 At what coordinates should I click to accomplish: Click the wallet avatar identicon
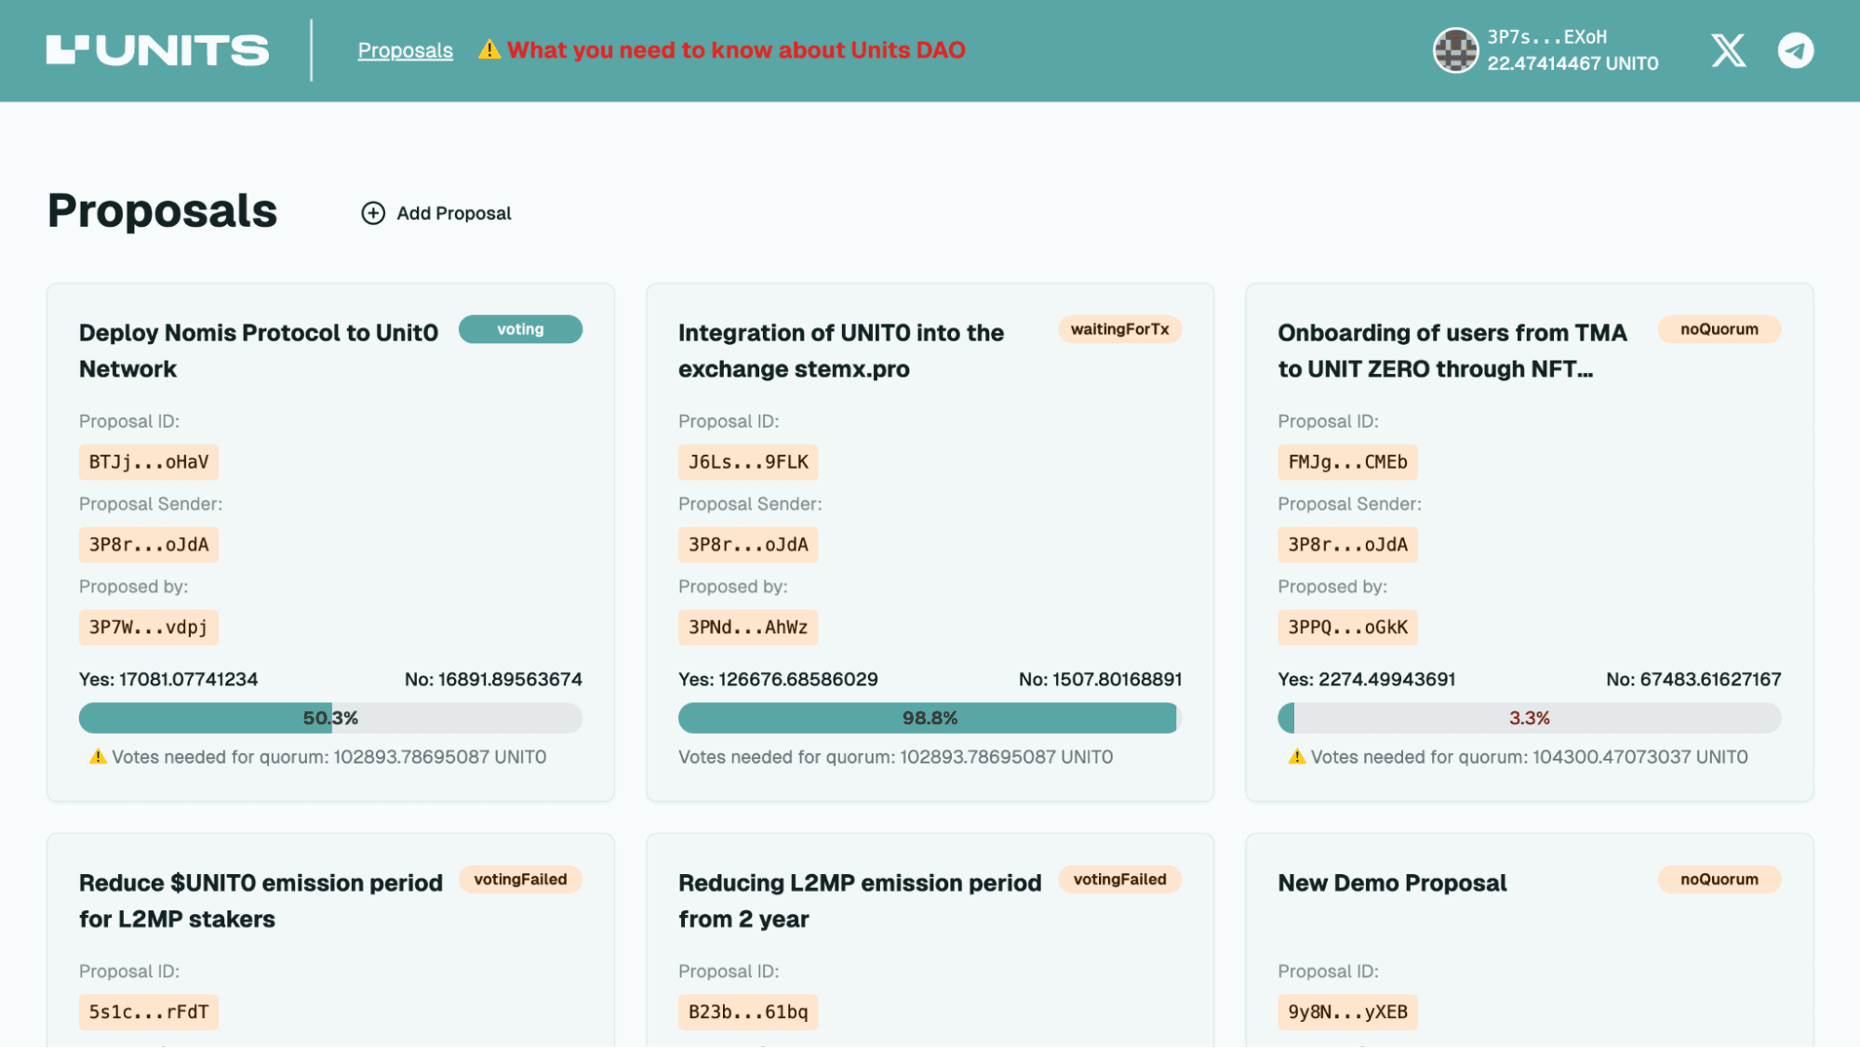click(x=1456, y=50)
